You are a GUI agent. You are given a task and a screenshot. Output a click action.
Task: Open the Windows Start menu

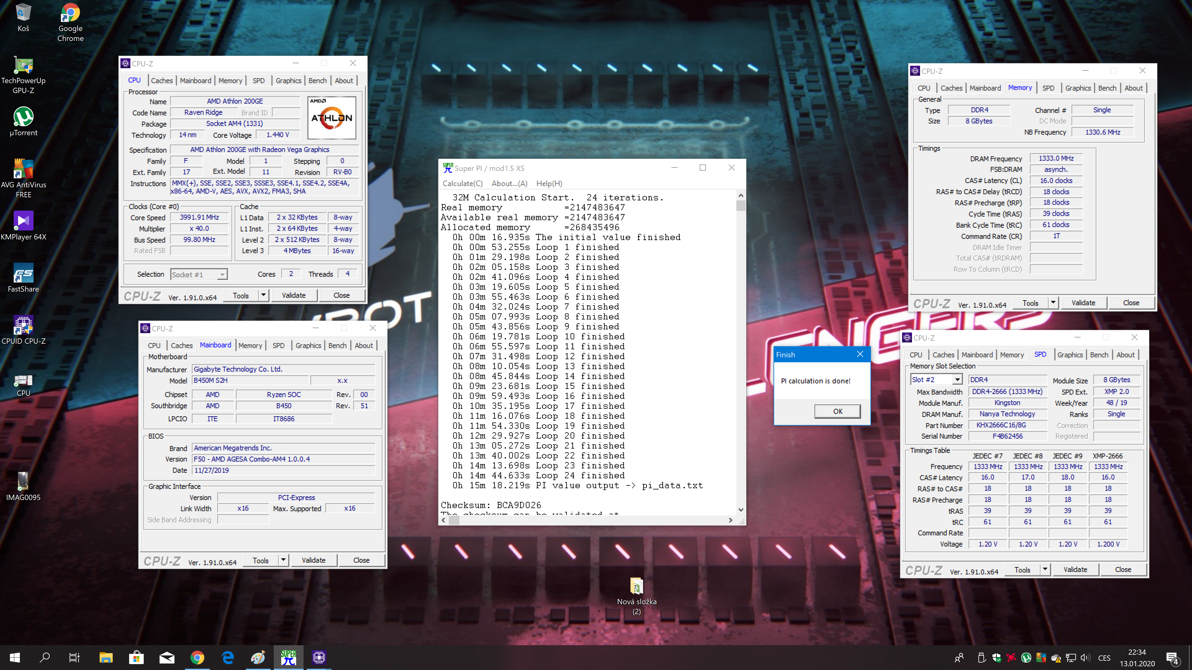tap(15, 658)
